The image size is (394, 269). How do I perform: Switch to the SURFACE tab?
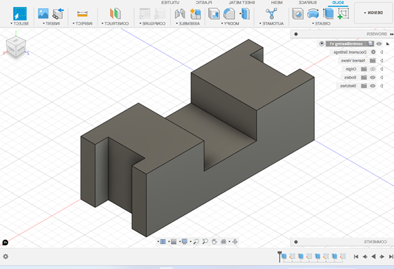coord(307,3)
